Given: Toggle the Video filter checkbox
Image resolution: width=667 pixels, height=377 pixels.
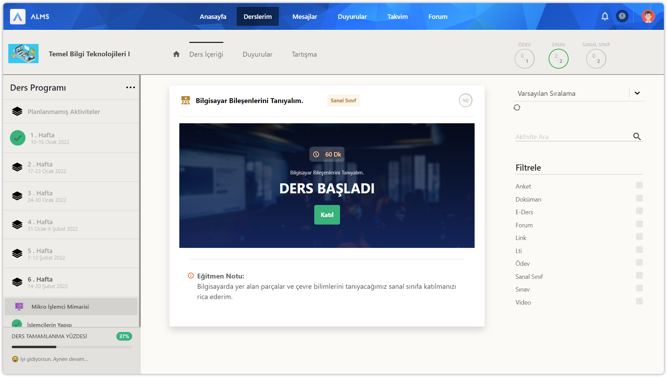Looking at the screenshot, I should [x=639, y=301].
